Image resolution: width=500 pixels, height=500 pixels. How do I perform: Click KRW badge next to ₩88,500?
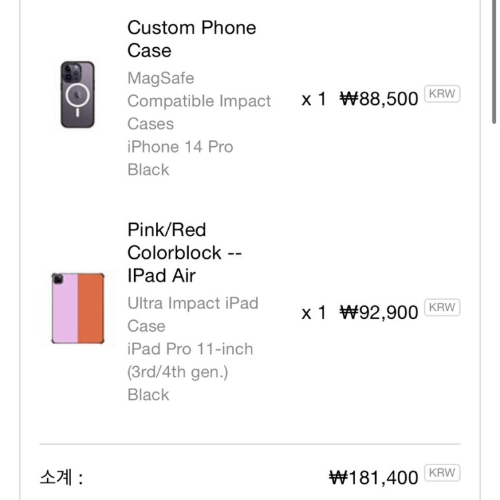[442, 94]
